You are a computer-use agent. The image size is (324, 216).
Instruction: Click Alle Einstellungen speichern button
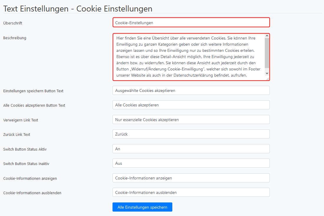[x=142, y=207]
